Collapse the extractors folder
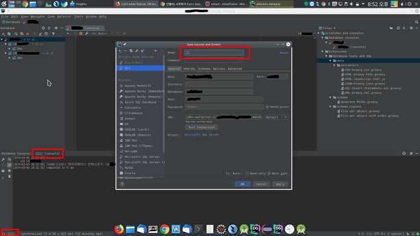Image resolution: width=420 pixels, height=236 pixels. [x=334, y=65]
